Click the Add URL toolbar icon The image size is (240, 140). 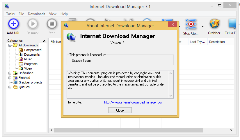(x=13, y=24)
